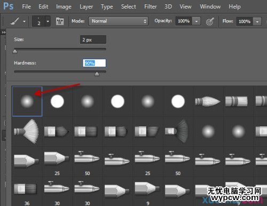
Task: Select the dark rounded-tip bristle brush
Action: click(x=116, y=131)
